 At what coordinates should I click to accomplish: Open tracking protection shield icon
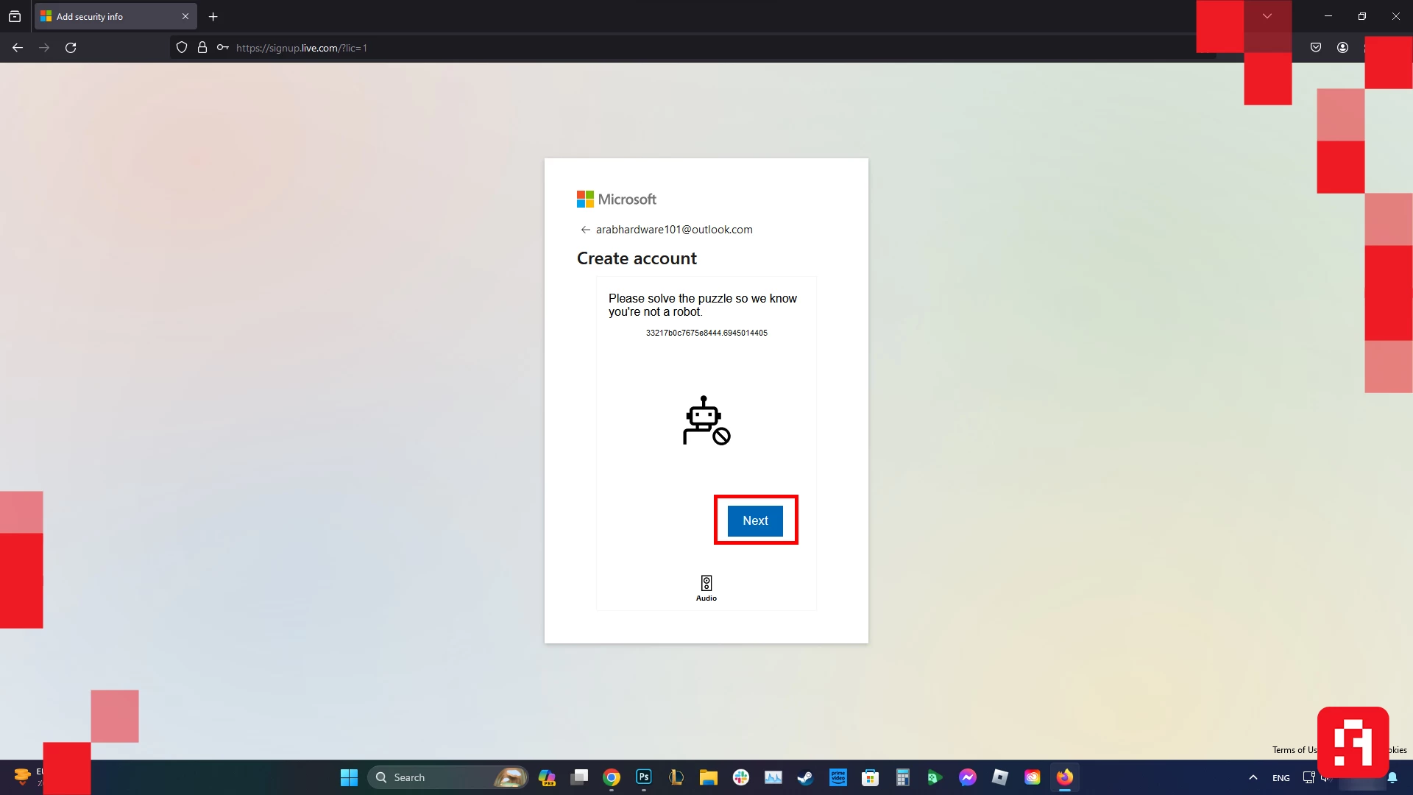click(x=182, y=48)
